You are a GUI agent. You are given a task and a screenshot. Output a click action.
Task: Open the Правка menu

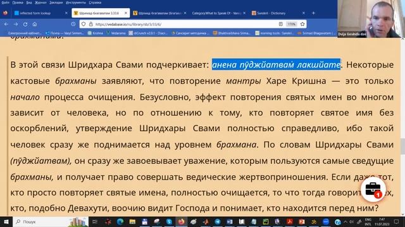(18, 3)
